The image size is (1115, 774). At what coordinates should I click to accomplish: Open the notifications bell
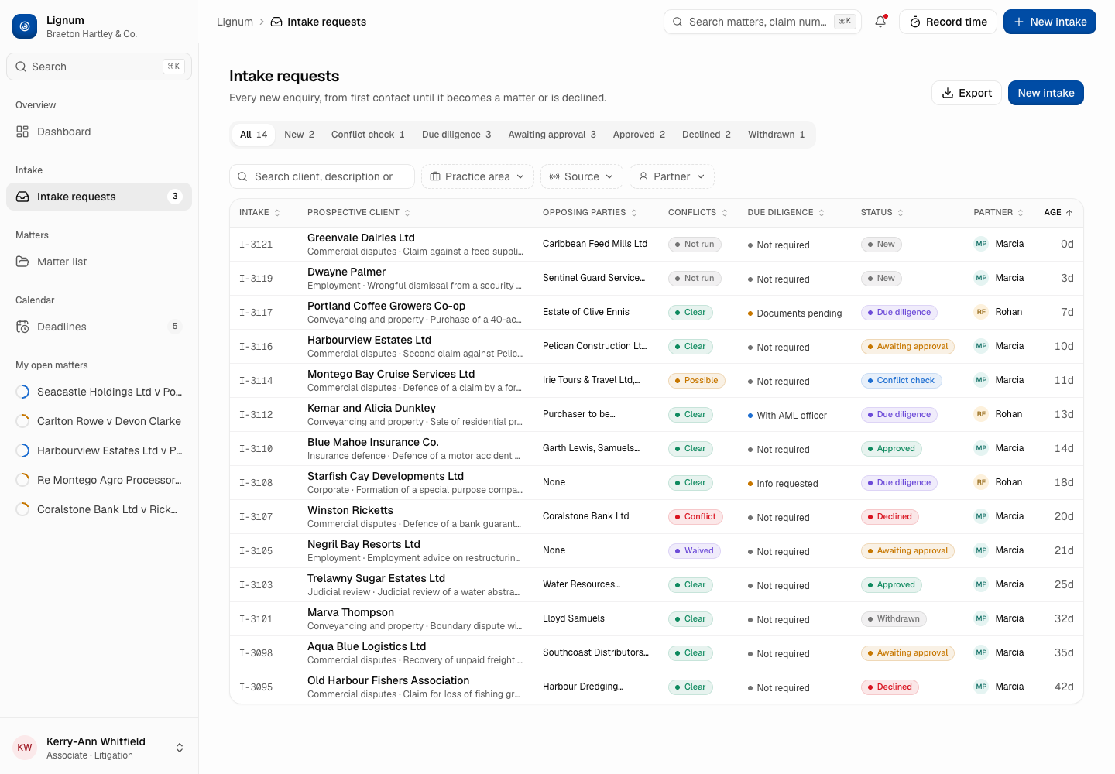(x=880, y=22)
